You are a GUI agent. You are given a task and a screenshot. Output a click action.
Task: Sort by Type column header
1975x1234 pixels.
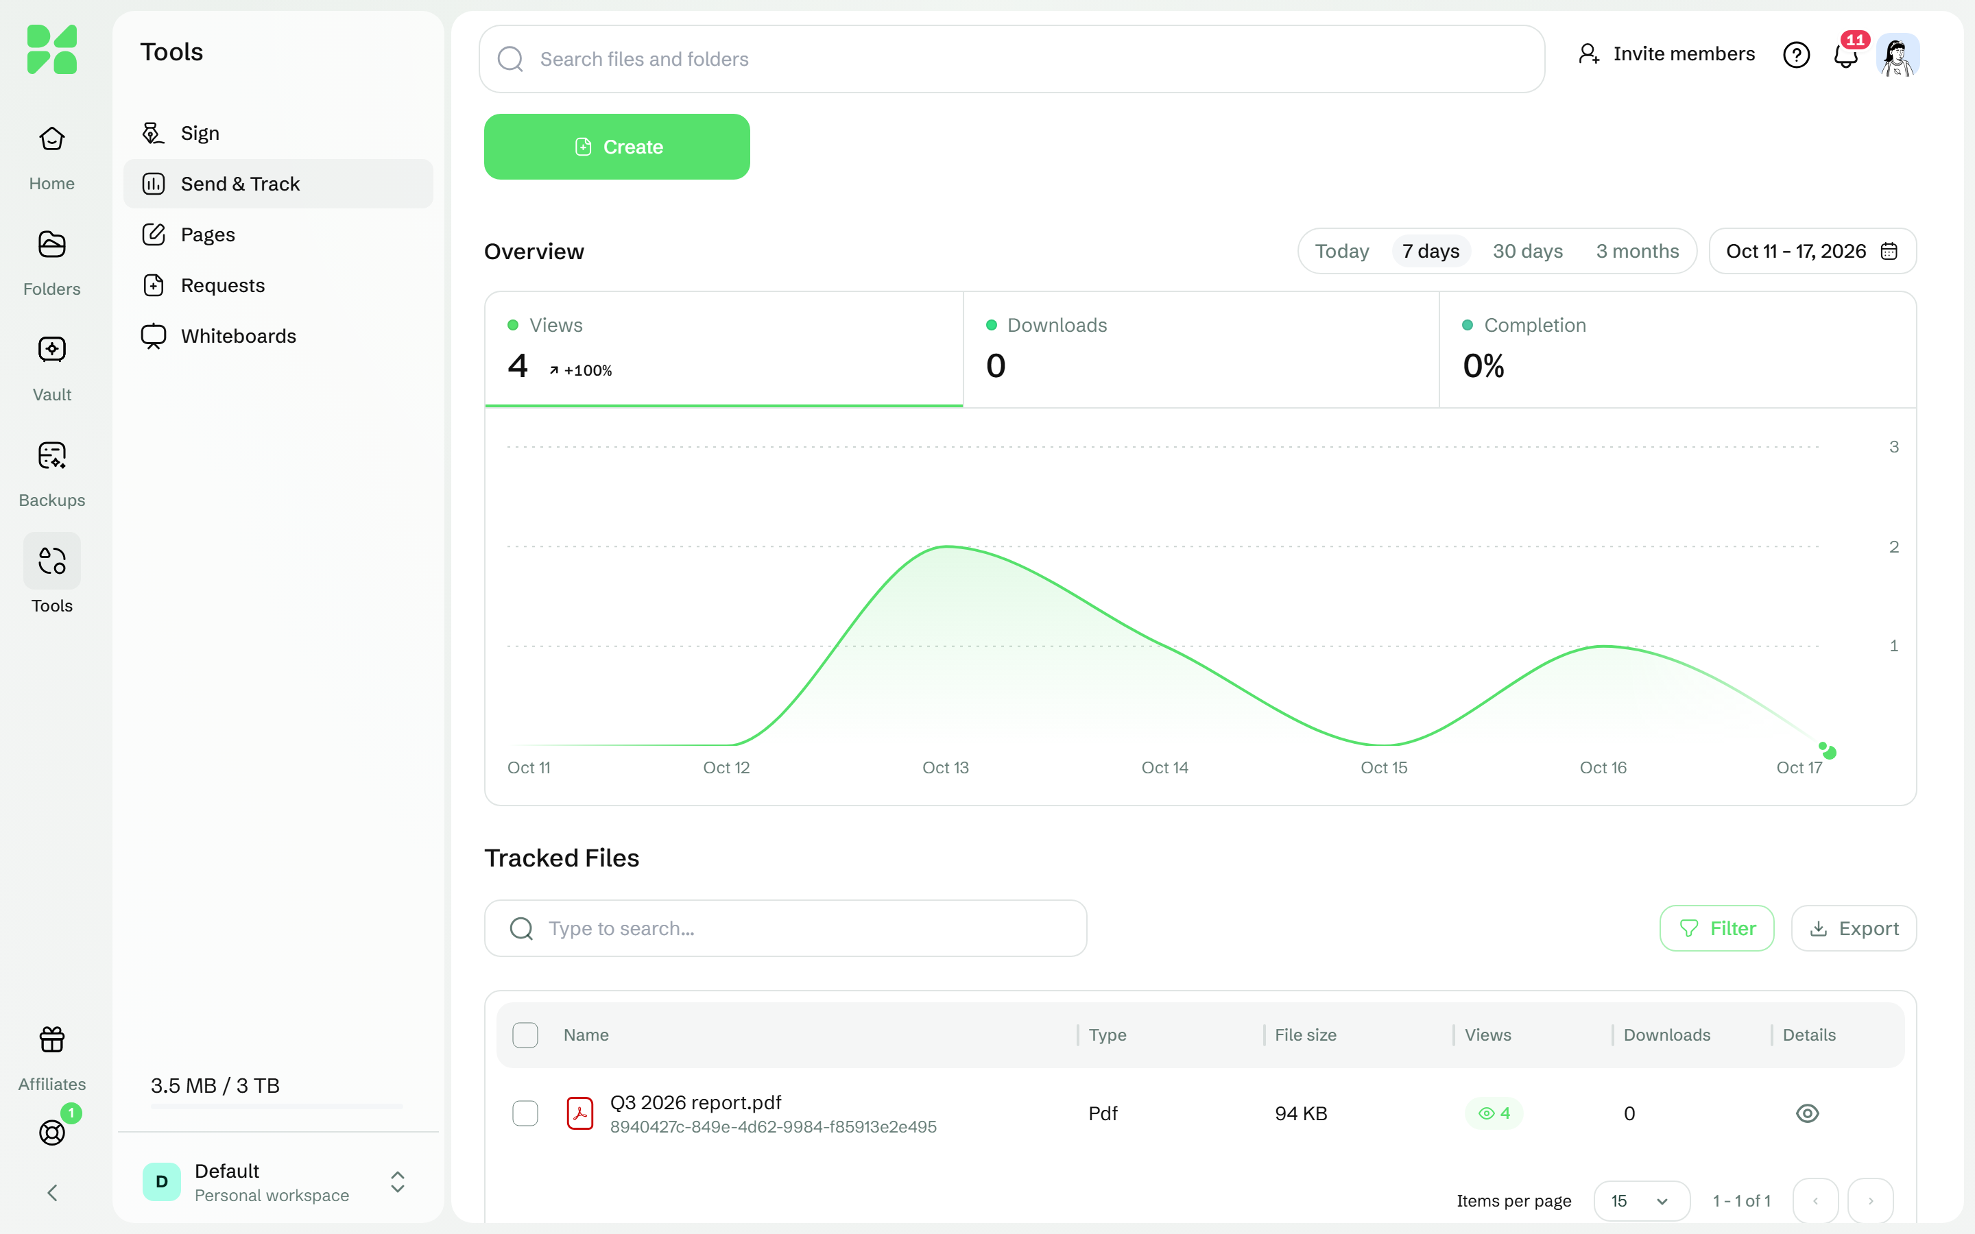1108,1035
